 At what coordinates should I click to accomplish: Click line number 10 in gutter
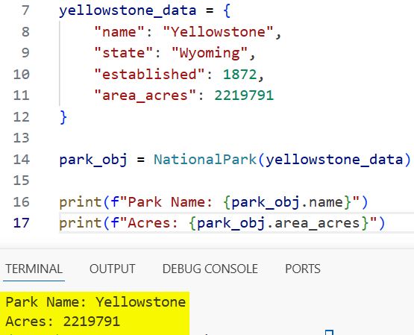22,74
